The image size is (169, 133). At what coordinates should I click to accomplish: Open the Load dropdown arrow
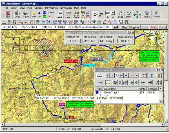point(19,13)
